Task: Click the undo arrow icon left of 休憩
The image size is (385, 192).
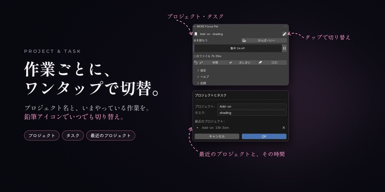Action: coord(196,63)
